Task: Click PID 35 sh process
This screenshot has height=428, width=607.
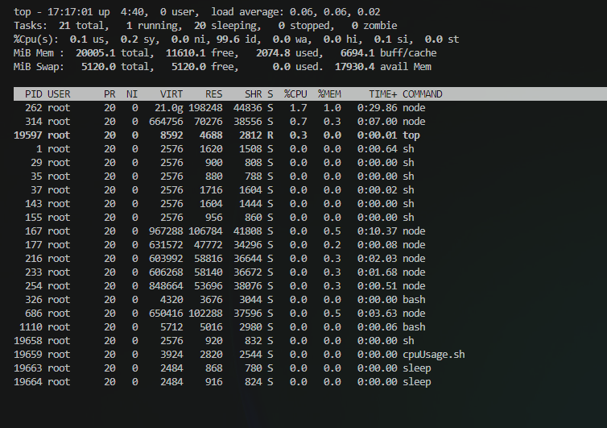Action: click(x=36, y=177)
